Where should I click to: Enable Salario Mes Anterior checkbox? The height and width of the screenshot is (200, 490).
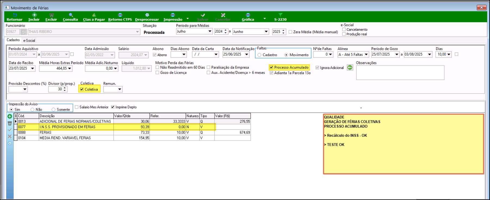point(76,107)
